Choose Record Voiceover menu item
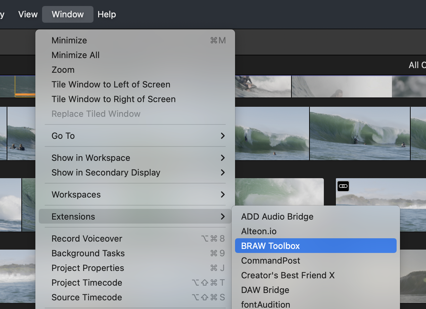The image size is (426, 309). coord(87,239)
